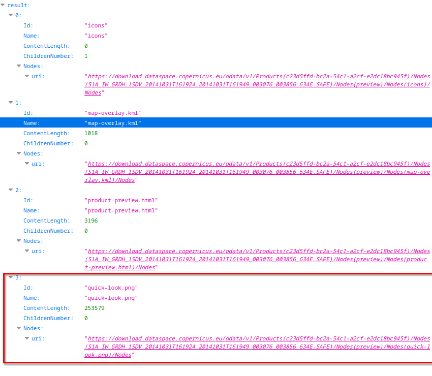
Task: Collapse array item 3 with its triangle
Action: [x=11, y=277]
